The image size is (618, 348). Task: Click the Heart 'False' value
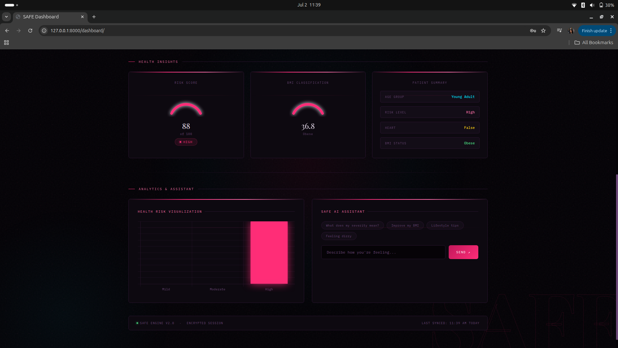click(469, 128)
